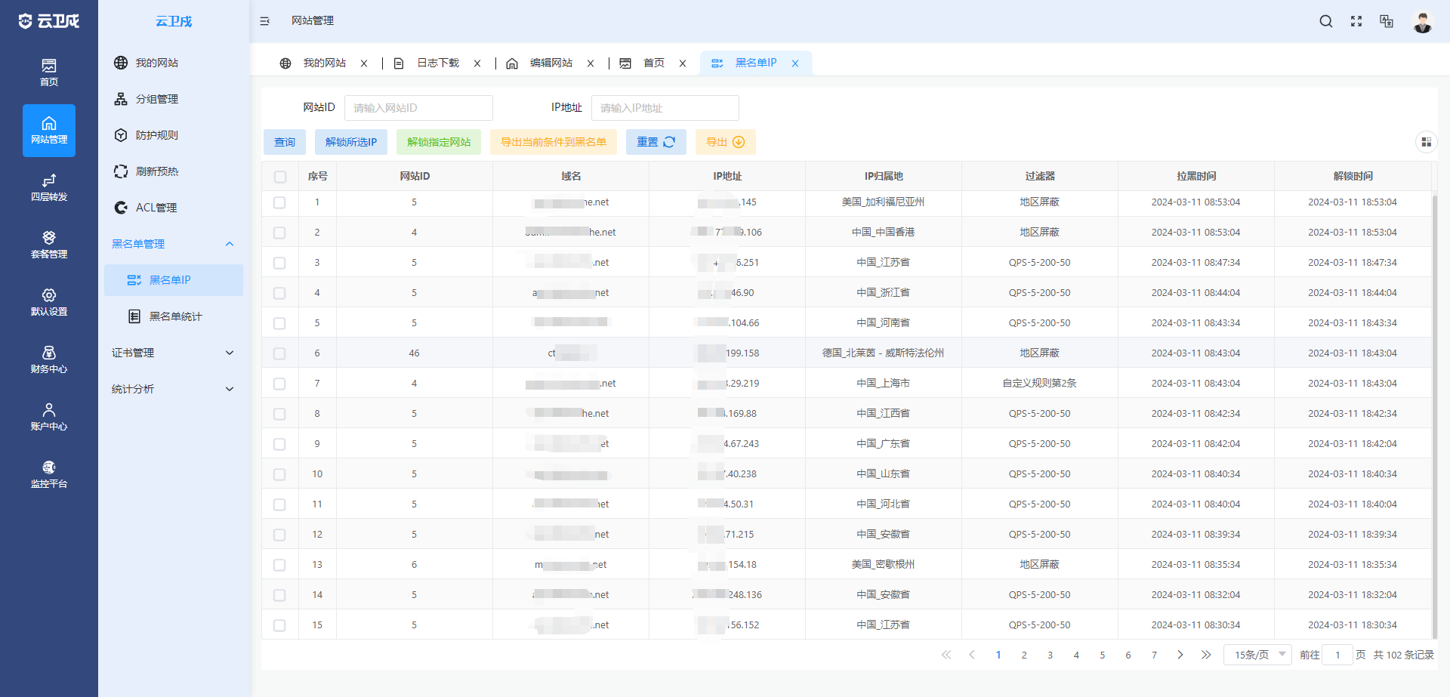
Task: Go to previous page arrow
Action: pos(972,655)
